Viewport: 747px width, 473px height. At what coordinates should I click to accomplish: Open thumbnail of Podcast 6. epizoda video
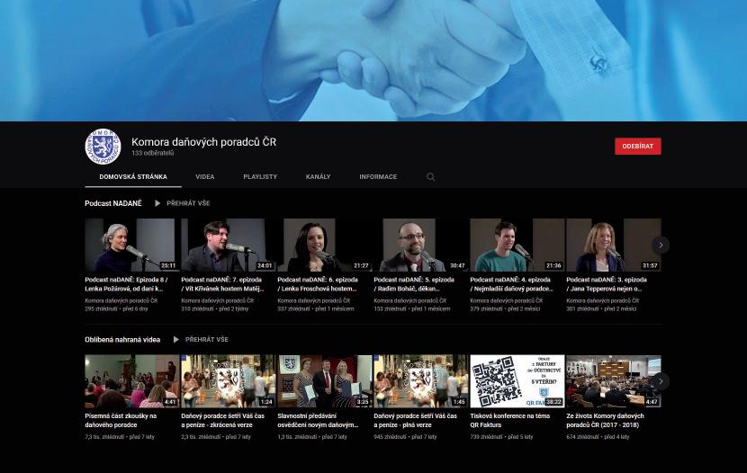click(x=324, y=245)
